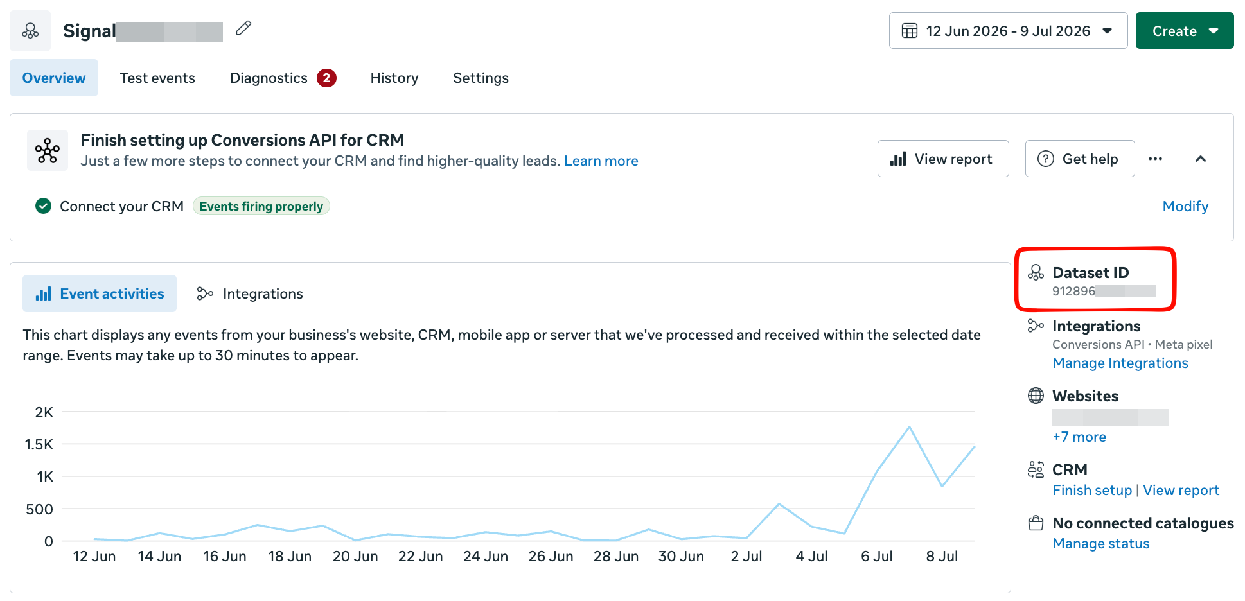Image resolution: width=1245 pixels, height=601 pixels.
Task: Switch to the Test events tab
Action: [157, 78]
